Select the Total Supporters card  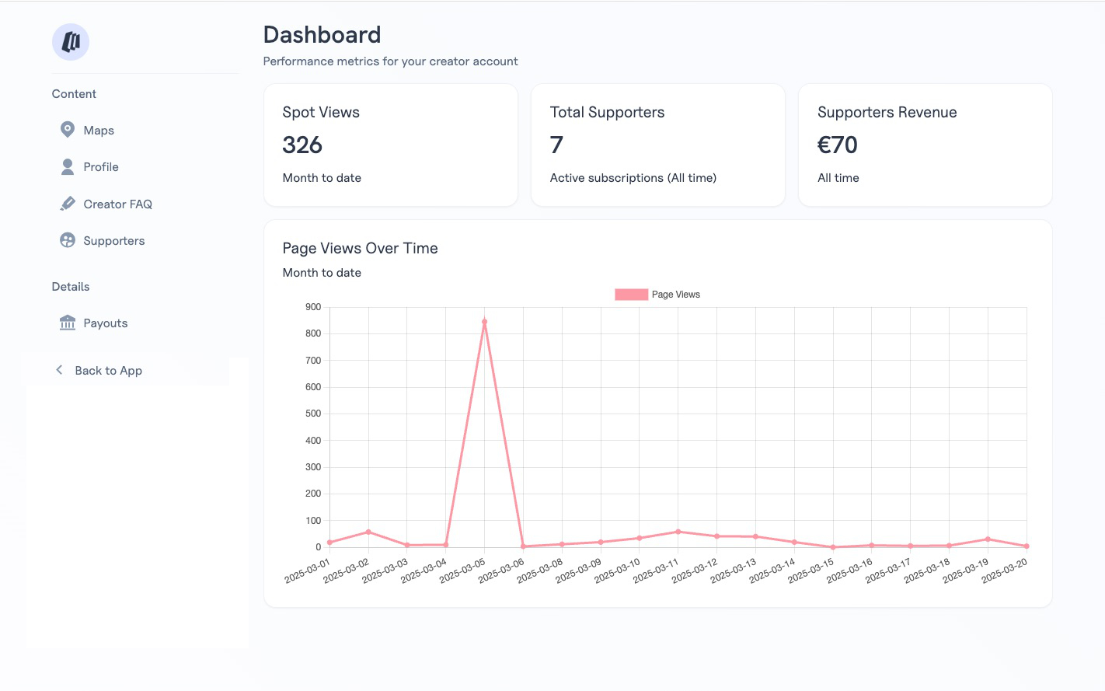click(x=657, y=145)
